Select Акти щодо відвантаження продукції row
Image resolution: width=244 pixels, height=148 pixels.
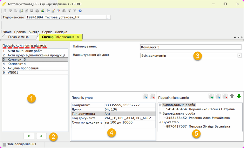click(35, 55)
